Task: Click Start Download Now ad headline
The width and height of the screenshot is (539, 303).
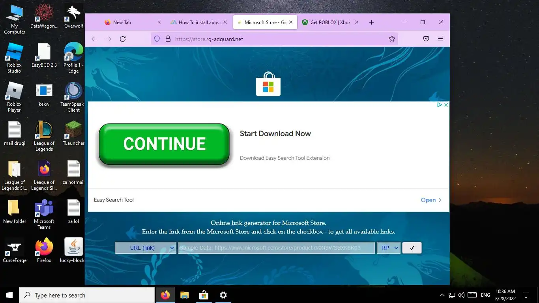Action: point(275,134)
